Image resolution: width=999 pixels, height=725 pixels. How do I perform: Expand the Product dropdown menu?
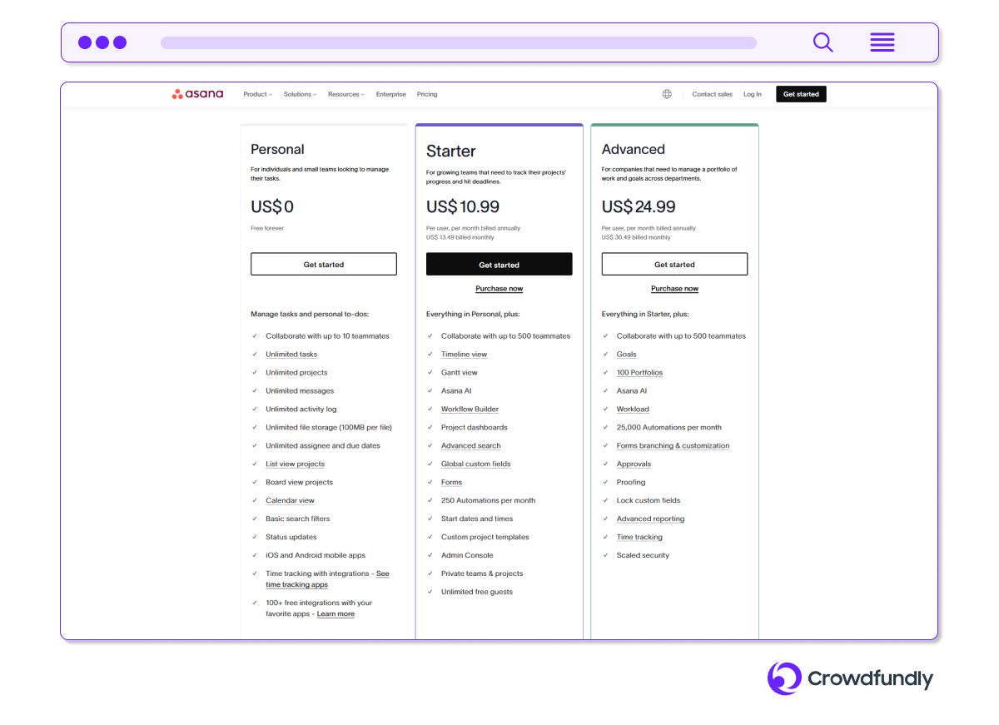[x=257, y=94]
